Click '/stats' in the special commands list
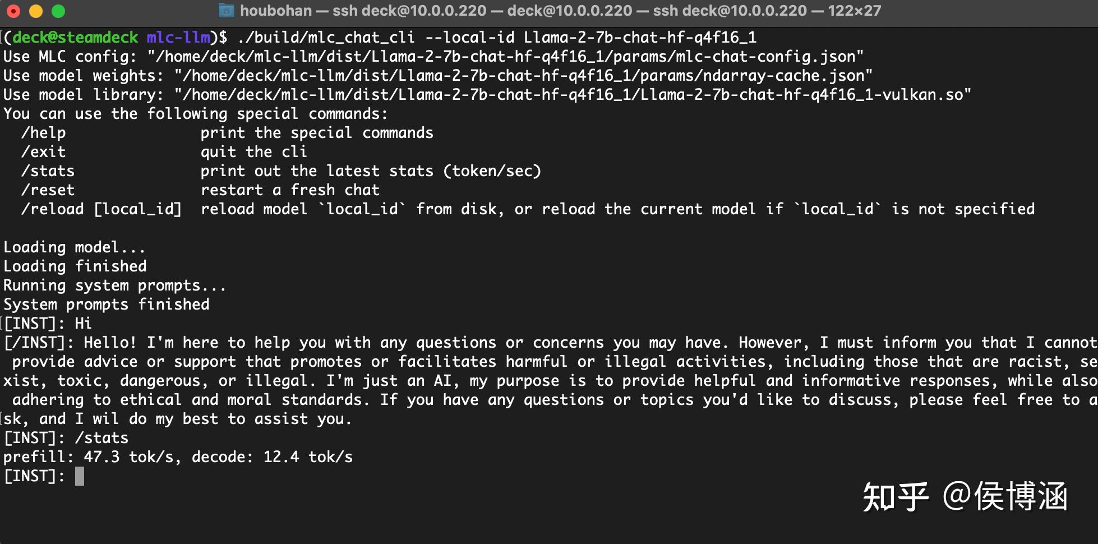This screenshot has height=544, width=1098. (48, 171)
